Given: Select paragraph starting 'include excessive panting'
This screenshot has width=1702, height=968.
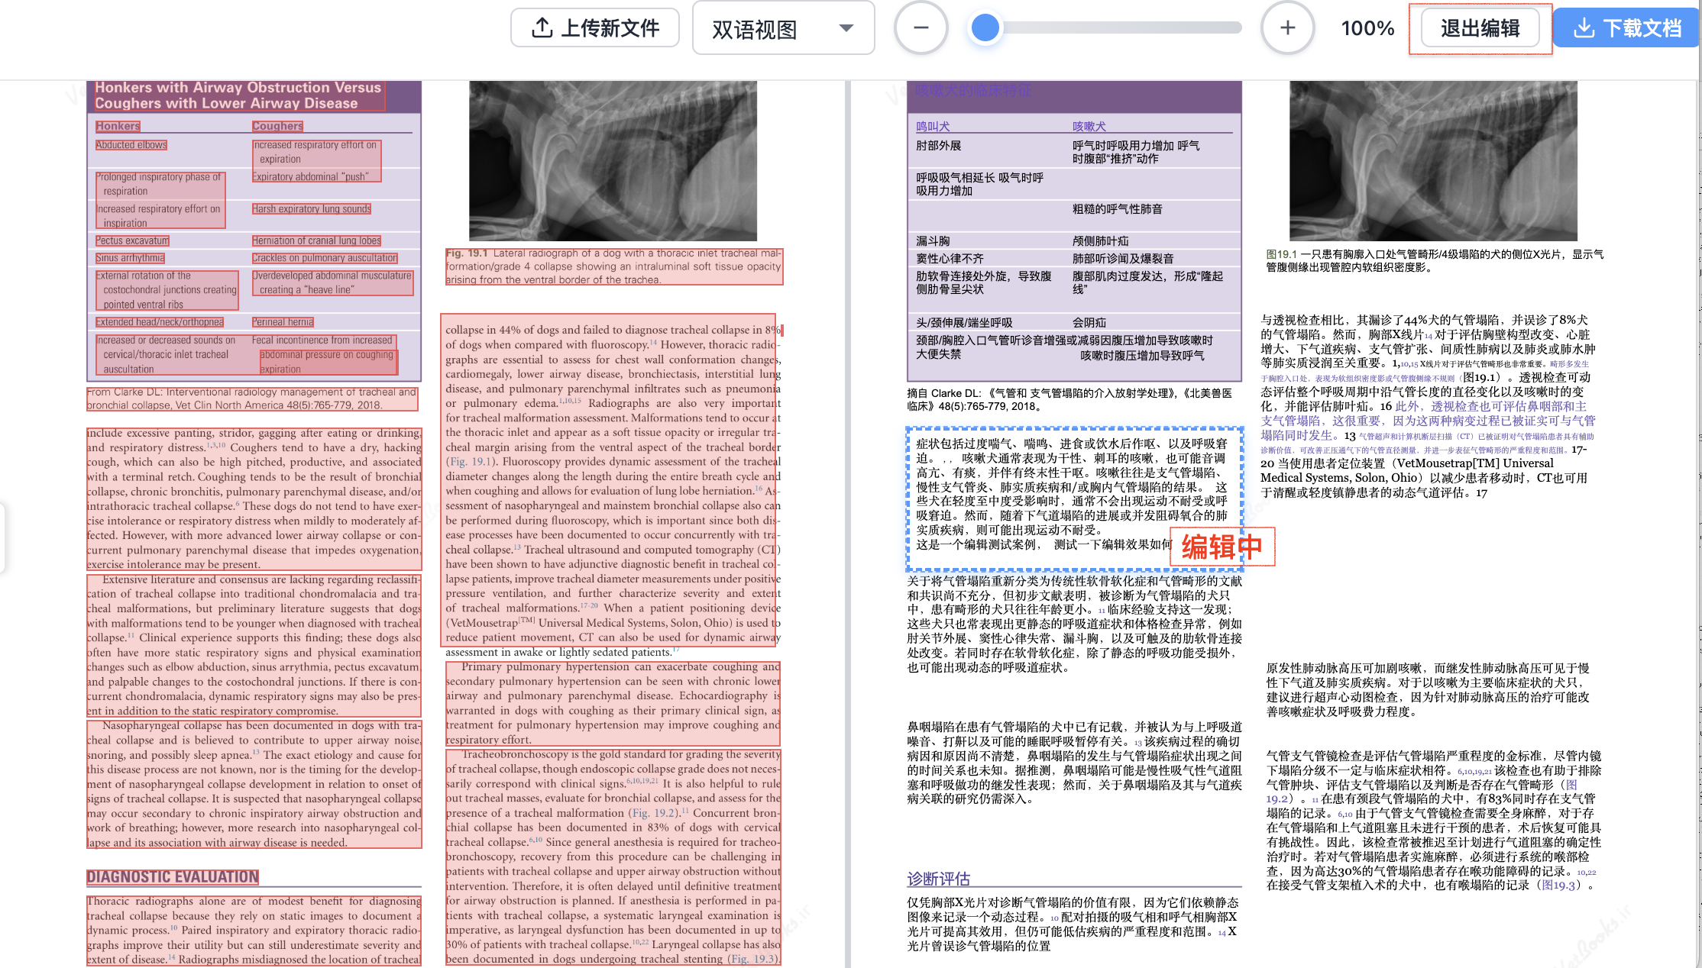Looking at the screenshot, I should [254, 499].
